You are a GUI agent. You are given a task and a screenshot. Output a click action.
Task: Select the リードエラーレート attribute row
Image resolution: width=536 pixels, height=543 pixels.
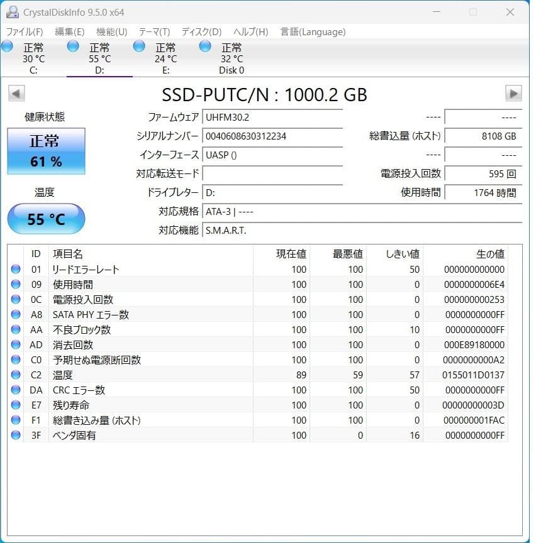coord(259,269)
